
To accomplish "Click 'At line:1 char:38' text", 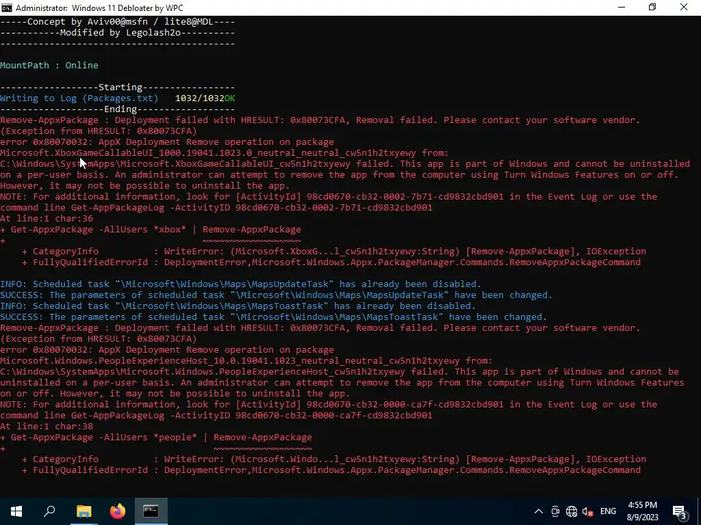I will point(47,427).
